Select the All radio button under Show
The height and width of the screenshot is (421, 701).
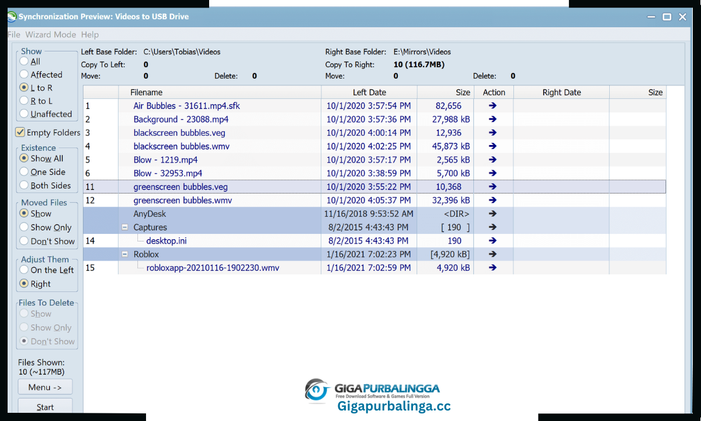[24, 61]
